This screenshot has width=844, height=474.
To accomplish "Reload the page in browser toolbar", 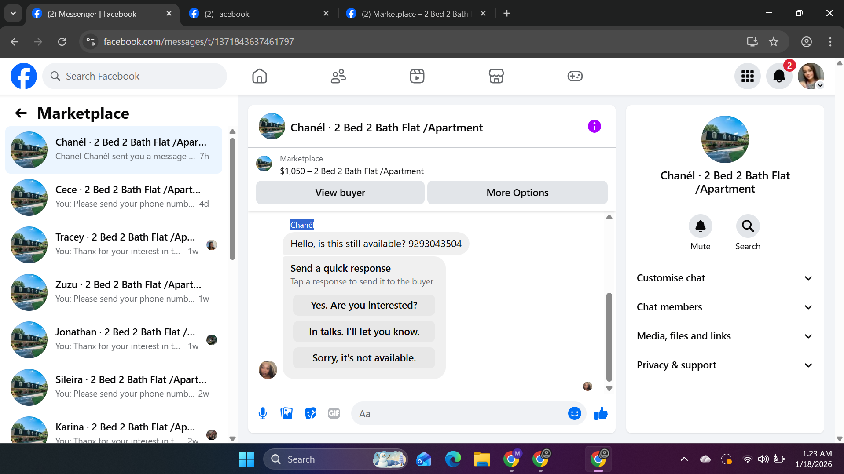I will point(62,42).
